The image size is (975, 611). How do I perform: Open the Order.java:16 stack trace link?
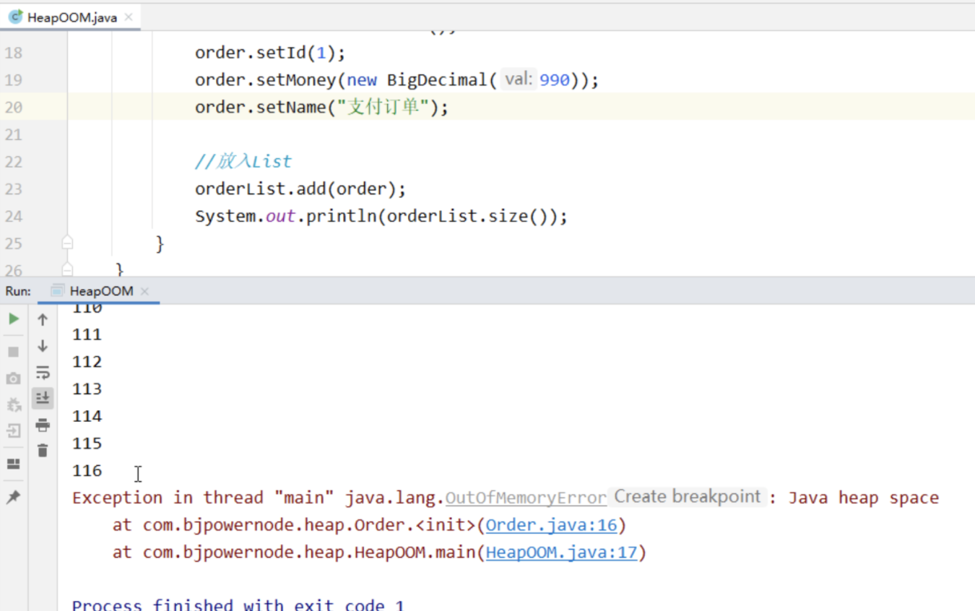pyautogui.click(x=551, y=525)
